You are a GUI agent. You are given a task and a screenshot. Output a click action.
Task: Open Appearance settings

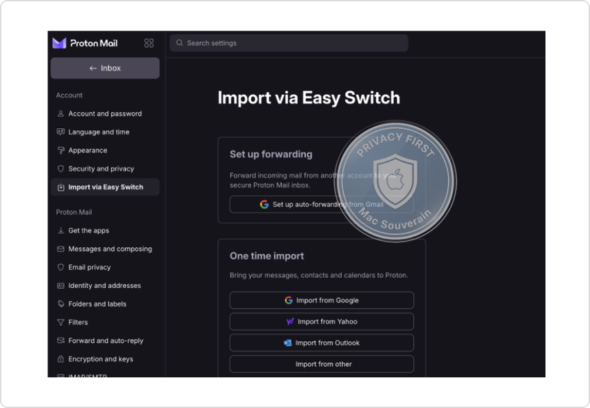(x=105, y=150)
